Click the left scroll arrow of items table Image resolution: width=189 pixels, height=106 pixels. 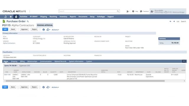click(x=5, y=81)
